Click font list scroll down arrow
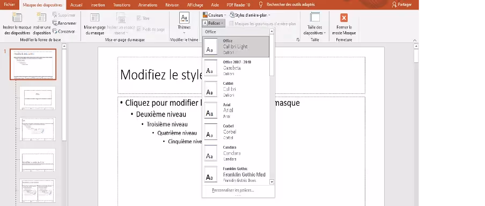This screenshot has width=485, height=206. (272, 182)
